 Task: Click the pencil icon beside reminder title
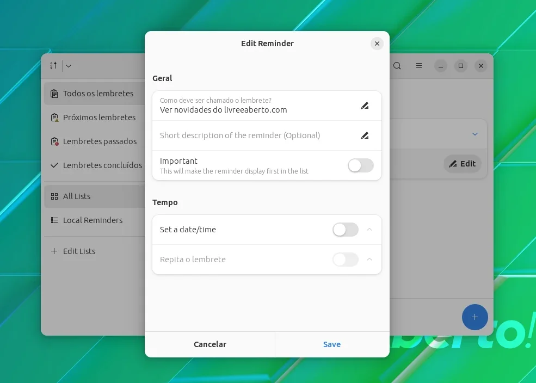365,106
